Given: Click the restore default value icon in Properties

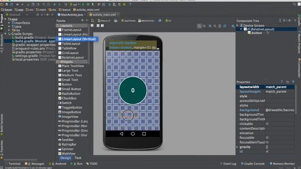Looking at the screenshot, I should [x=287, y=82].
